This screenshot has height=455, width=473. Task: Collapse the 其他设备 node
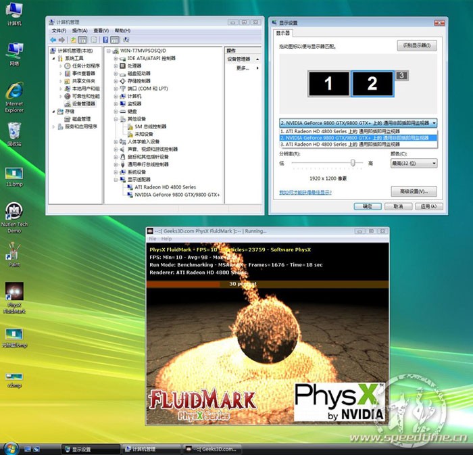point(116,119)
